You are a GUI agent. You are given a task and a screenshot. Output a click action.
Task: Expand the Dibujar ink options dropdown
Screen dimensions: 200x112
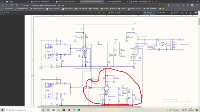154,13
